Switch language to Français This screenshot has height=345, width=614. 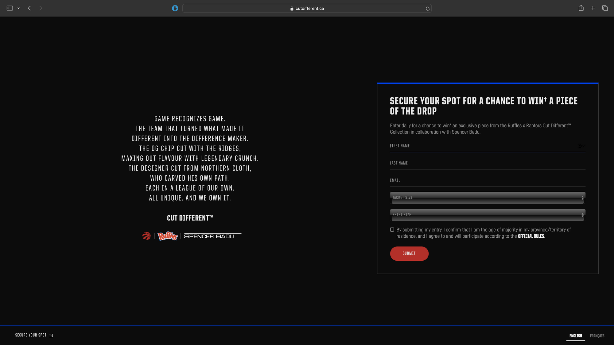597,336
